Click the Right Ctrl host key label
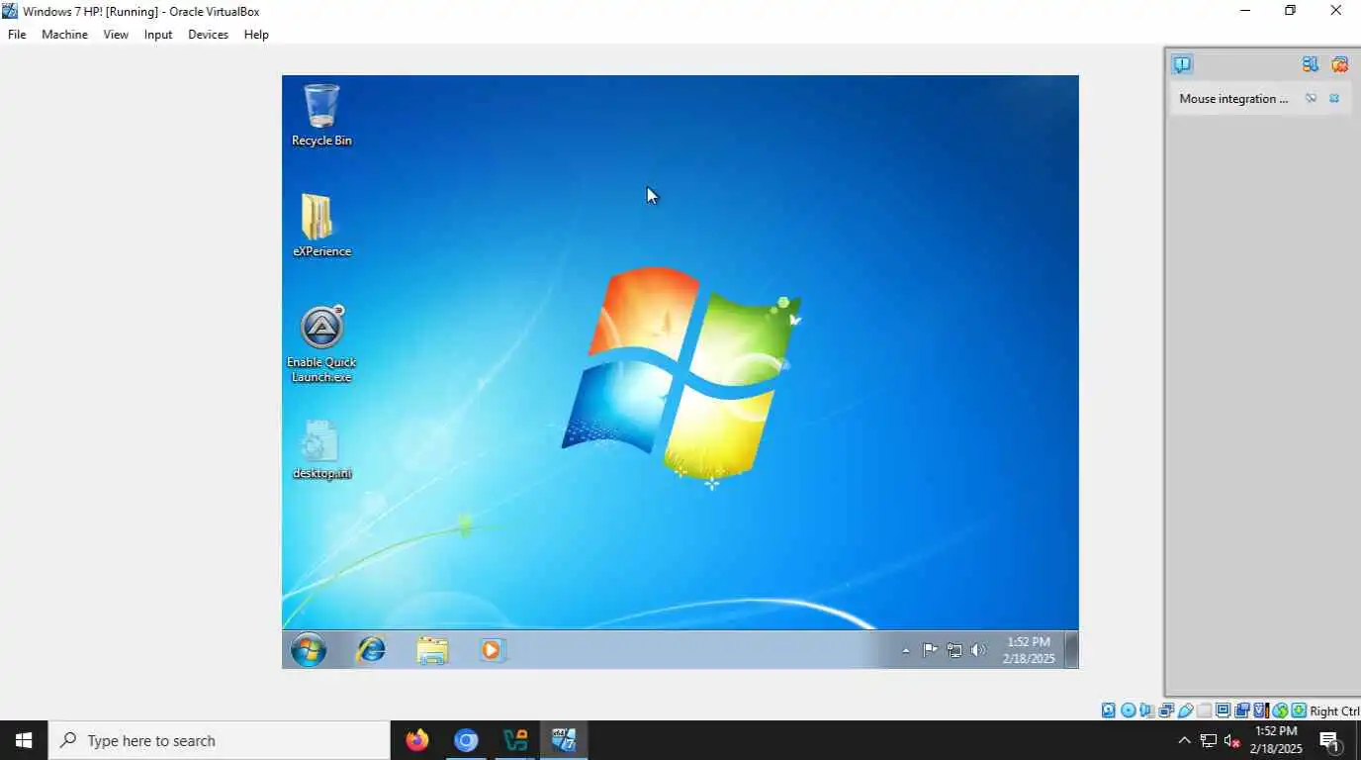This screenshot has height=760, width=1361. point(1334,711)
